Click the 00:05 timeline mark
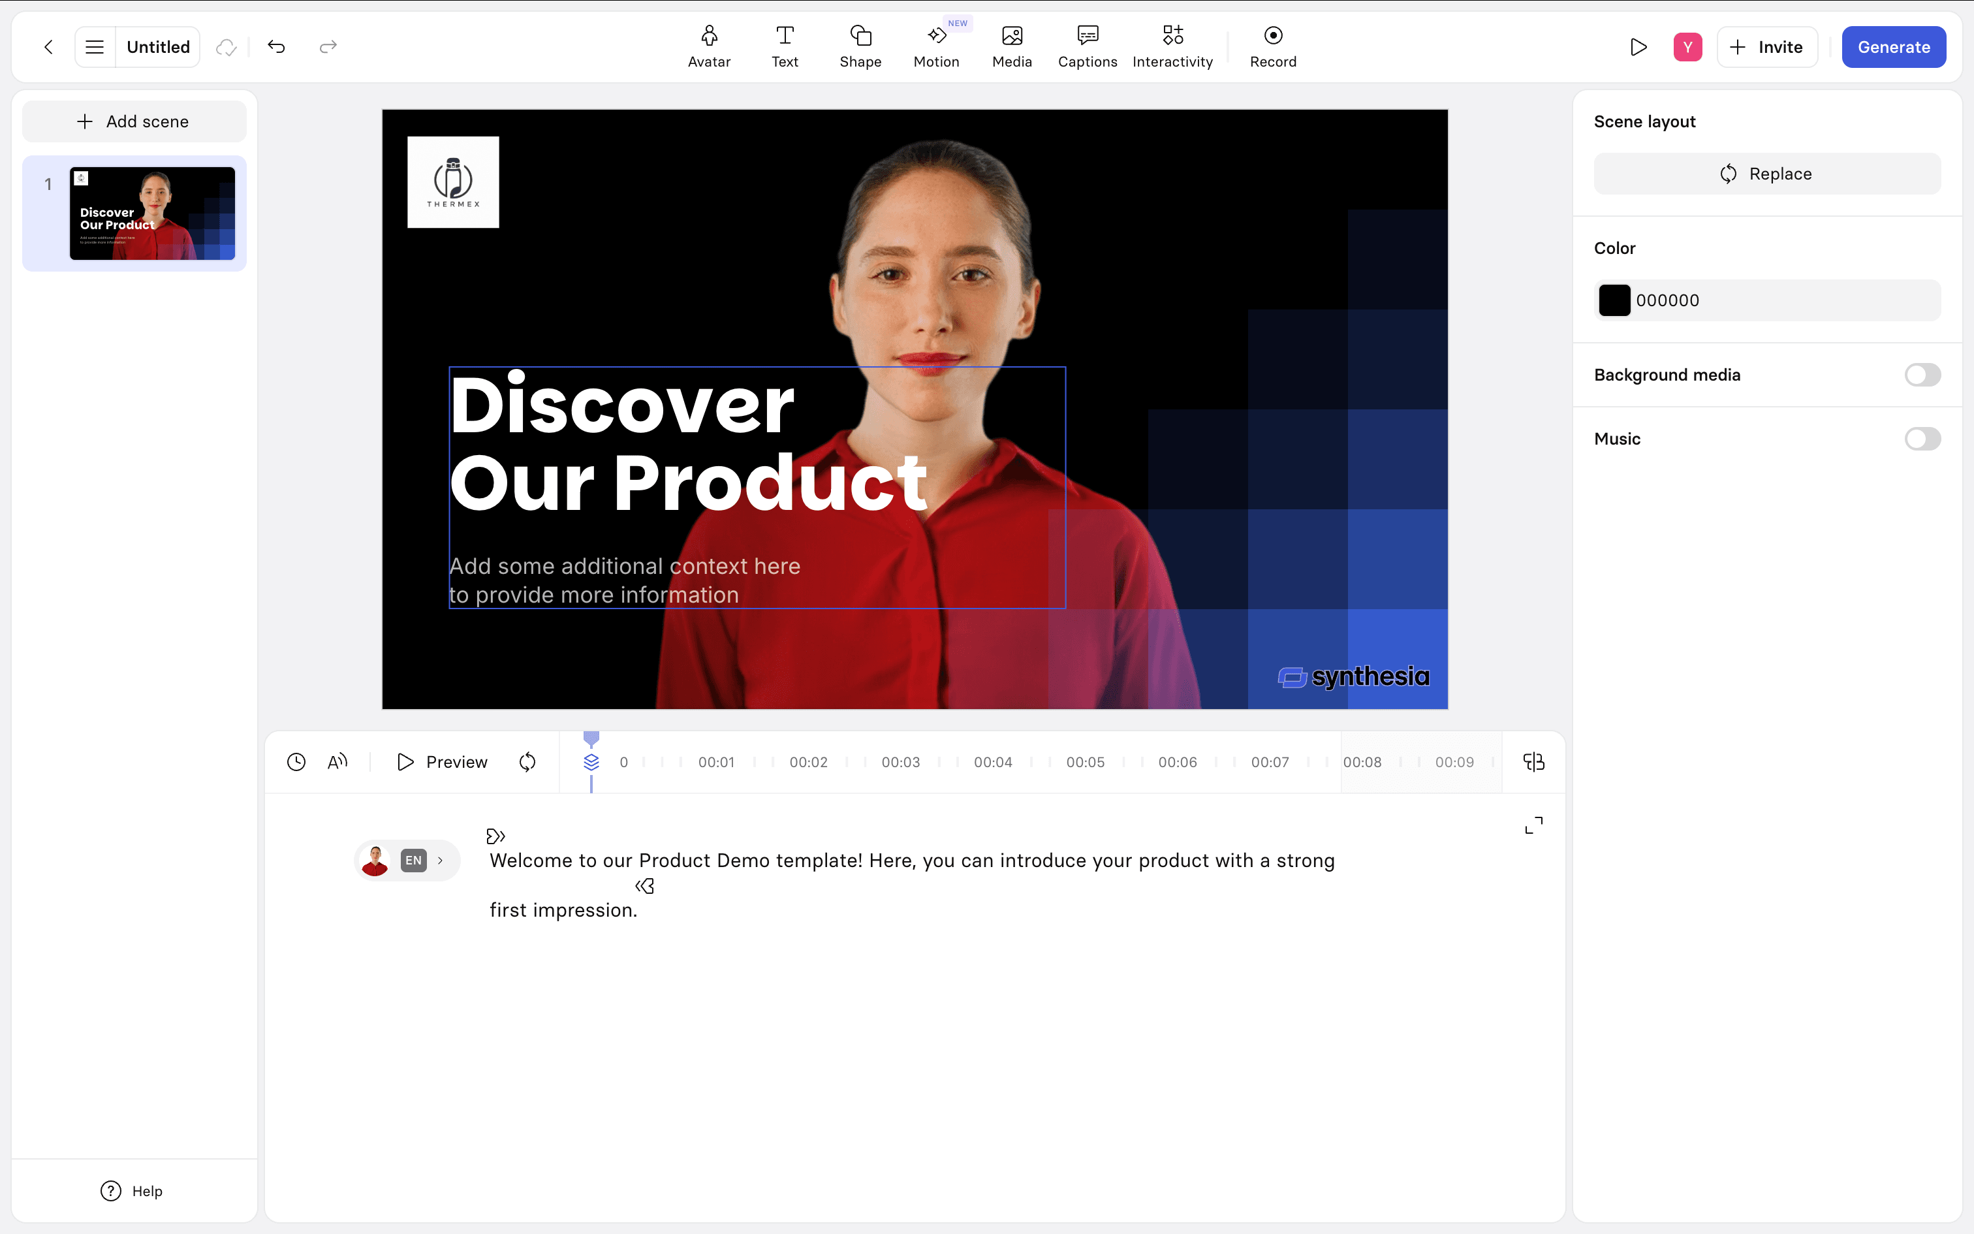This screenshot has width=1974, height=1234. point(1085,763)
